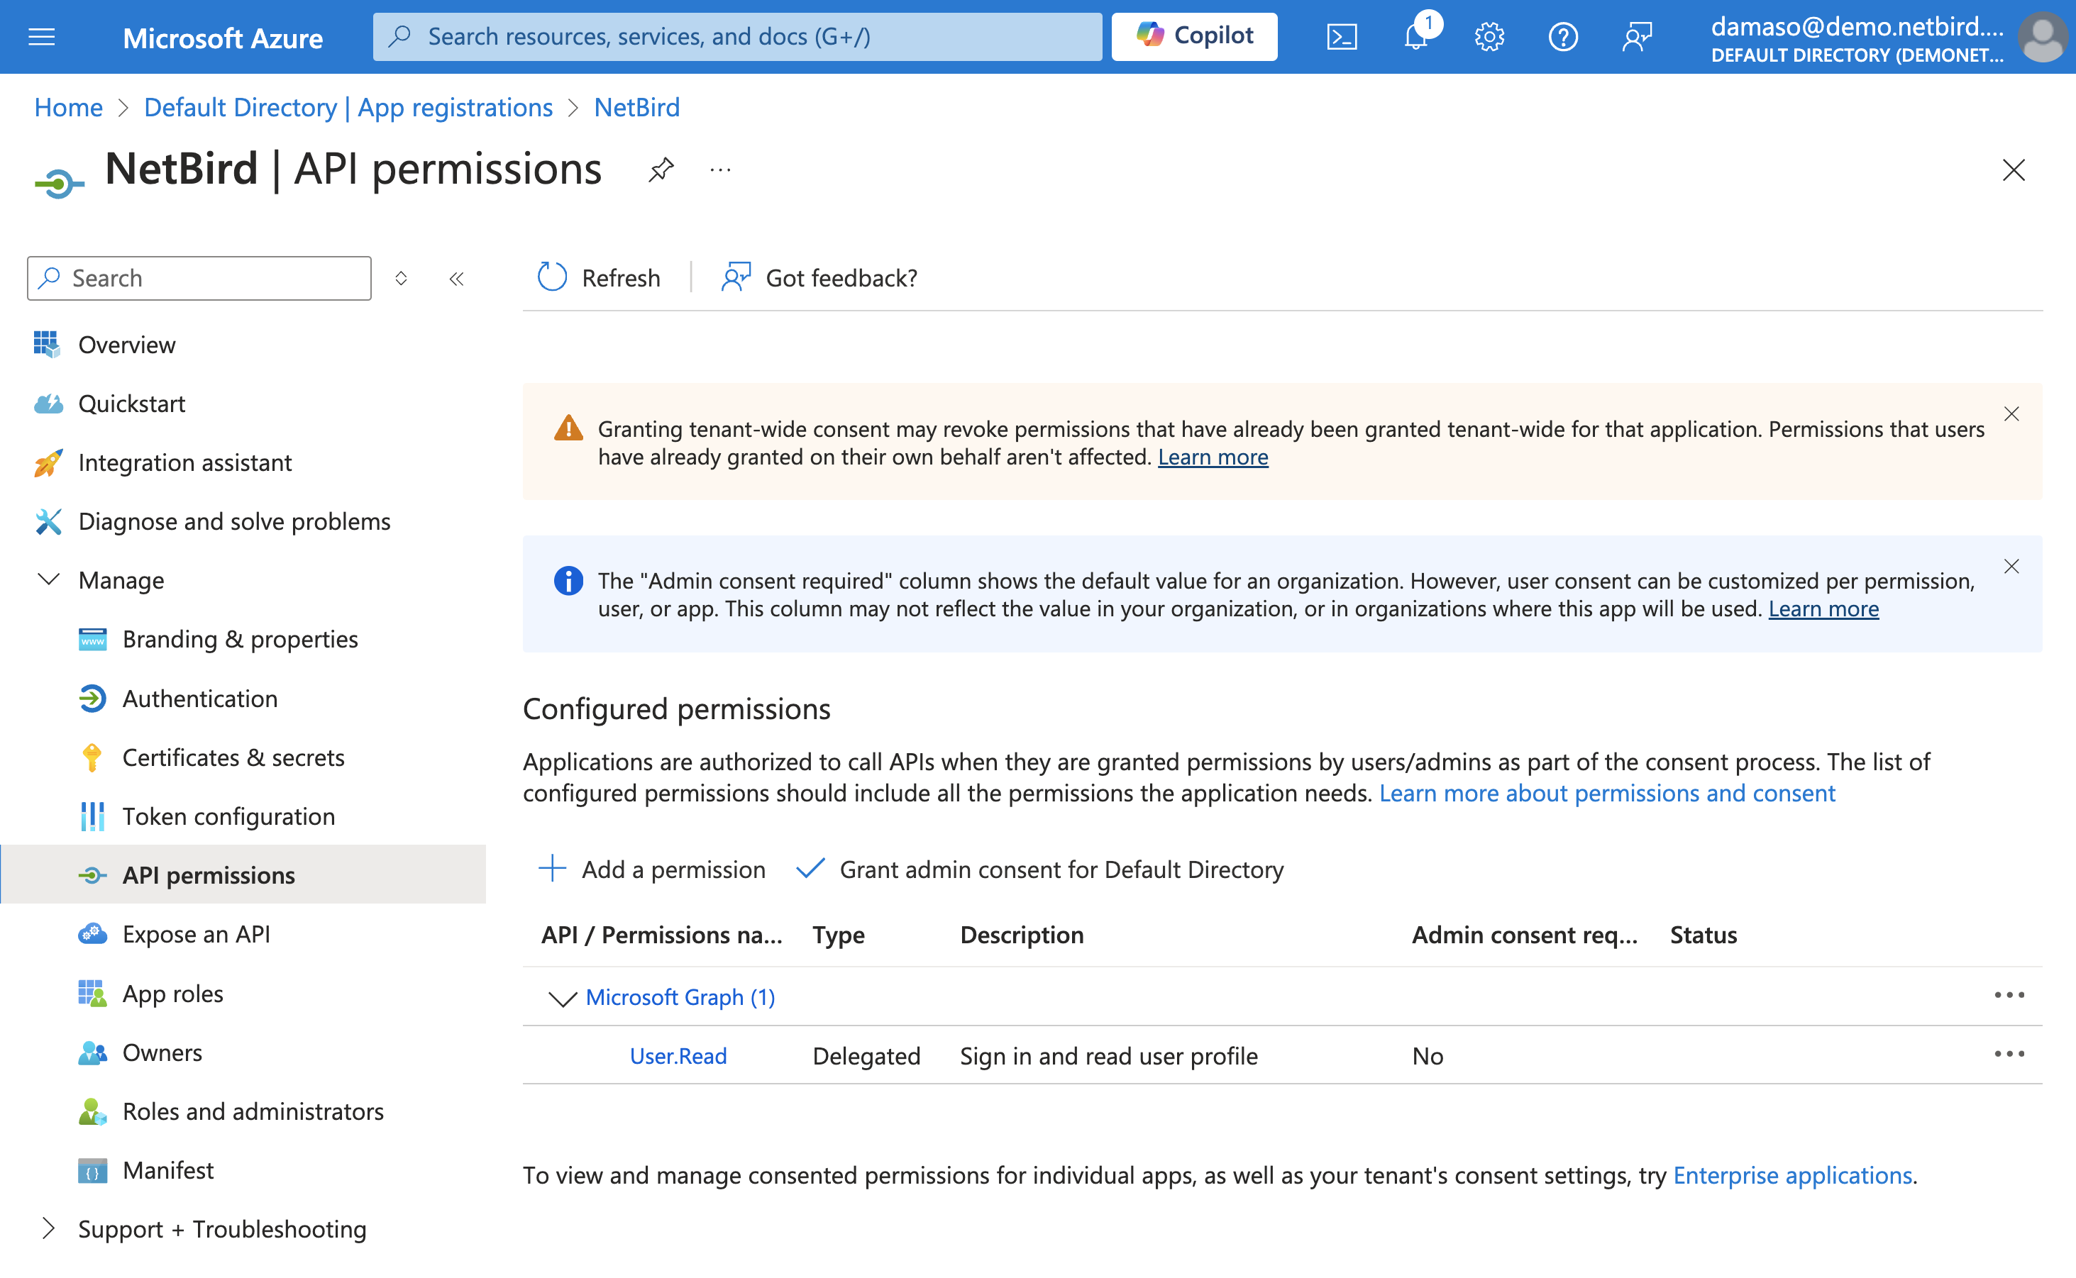
Task: Click the three-dot menu for Microsoft Graph
Action: pyautogui.click(x=2012, y=996)
